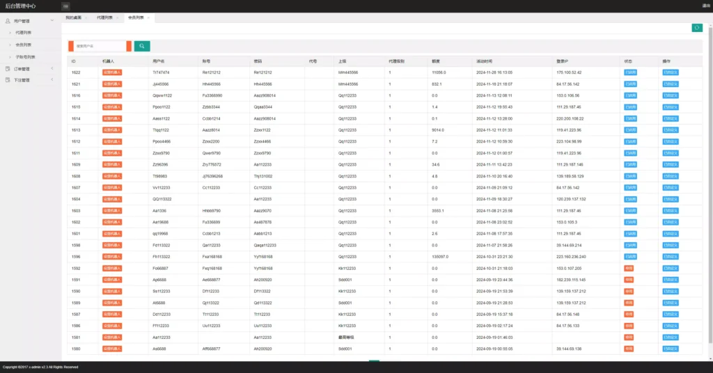Toggle the 停用 status for user ID 1592
Screen dimensions: 713x373
628,268
